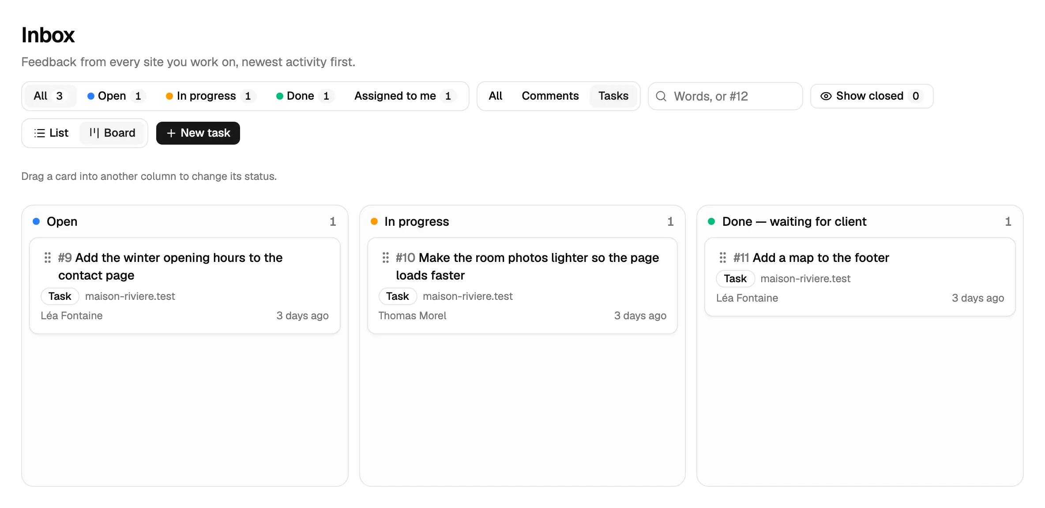Screen dimensions: 1045x508
Task: Click Léa Fontaine on card #9
Action: coord(71,316)
